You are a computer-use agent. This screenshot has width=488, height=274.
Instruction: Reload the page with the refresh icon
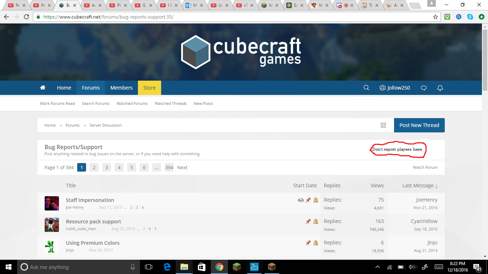pos(26,17)
